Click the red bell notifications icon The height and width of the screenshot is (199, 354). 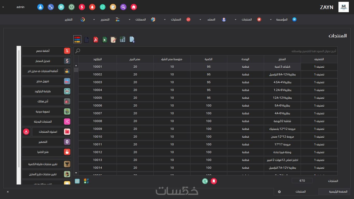[92, 7]
